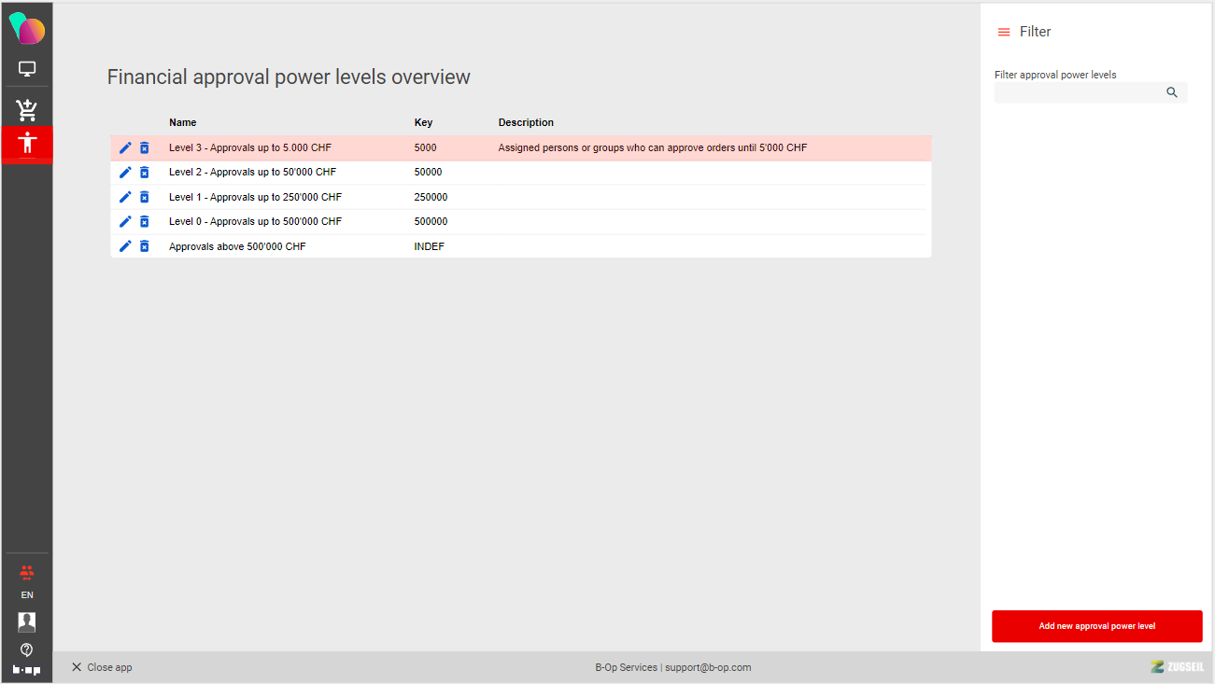Click the search magnifier in filter
Viewport: 1215px width, 684px height.
tap(1172, 92)
